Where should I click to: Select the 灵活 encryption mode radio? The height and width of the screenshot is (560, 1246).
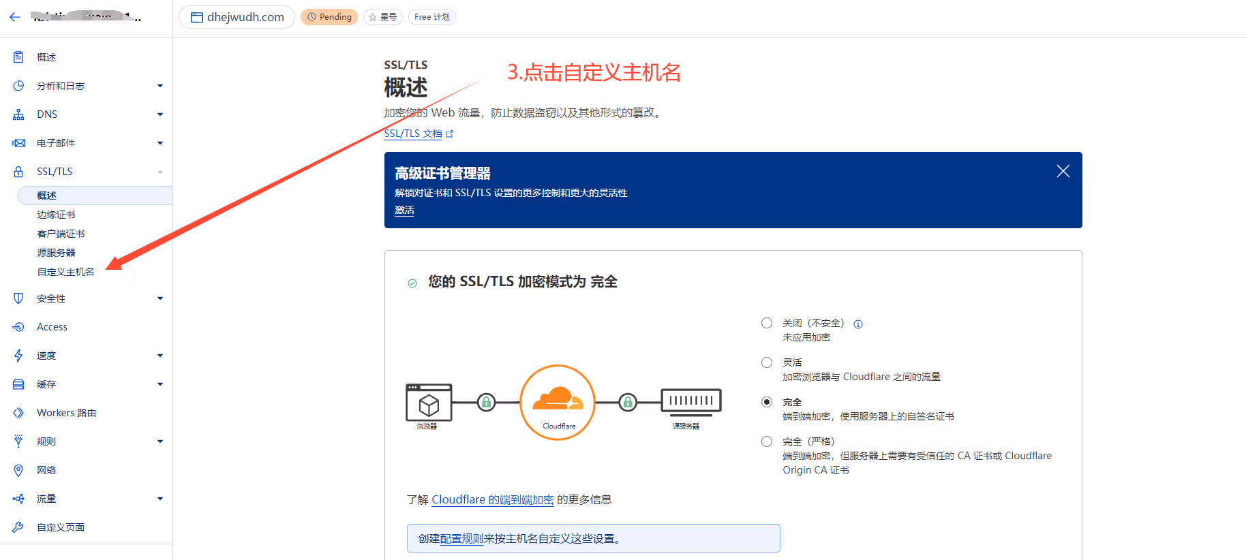tap(767, 362)
